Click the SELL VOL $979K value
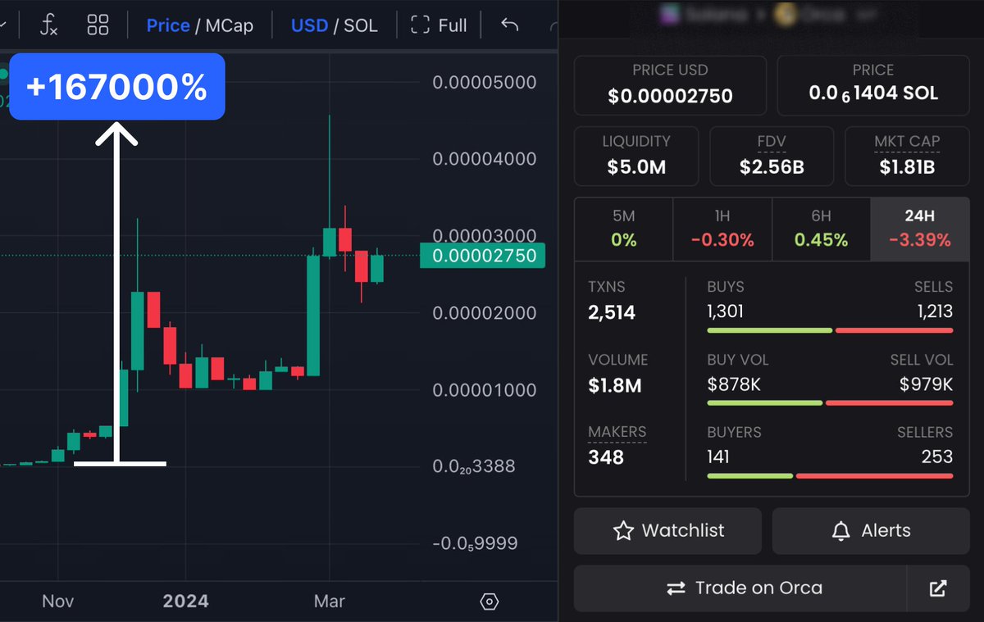Image resolution: width=984 pixels, height=622 pixels. tap(926, 384)
